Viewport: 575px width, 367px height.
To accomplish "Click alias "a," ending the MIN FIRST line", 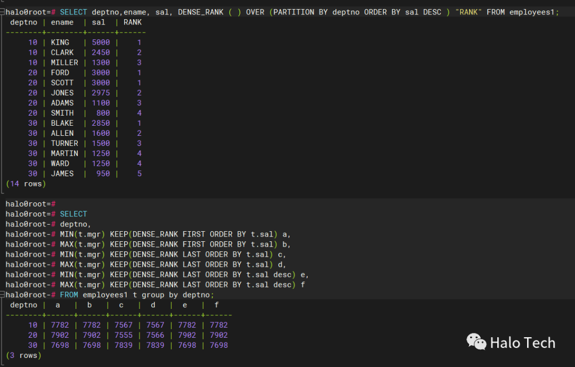I will tap(286, 234).
